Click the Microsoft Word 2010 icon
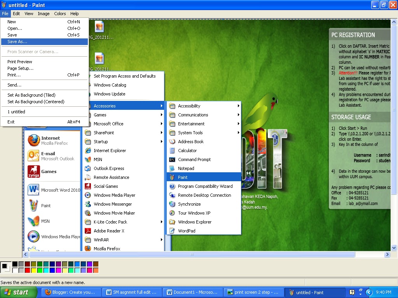This screenshot has height=298, width=398. (33, 190)
